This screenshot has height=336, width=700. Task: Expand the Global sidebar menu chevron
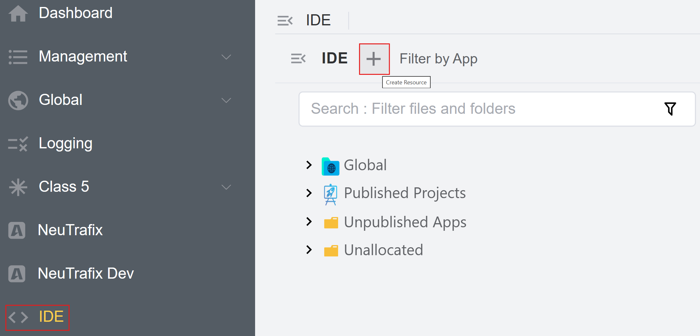pyautogui.click(x=226, y=100)
